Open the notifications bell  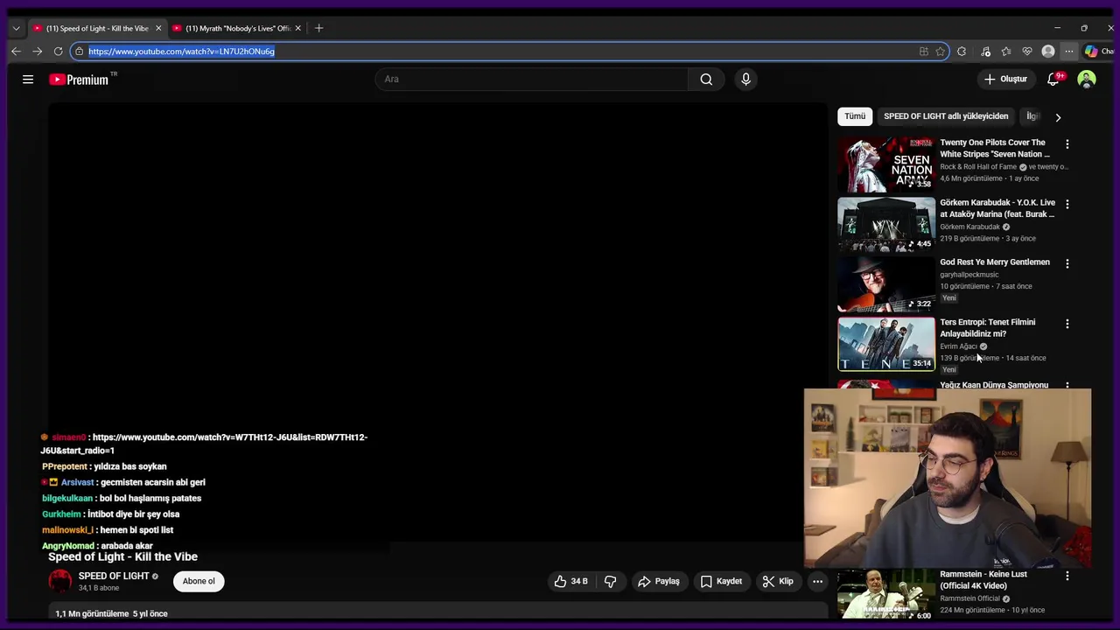1053,80
